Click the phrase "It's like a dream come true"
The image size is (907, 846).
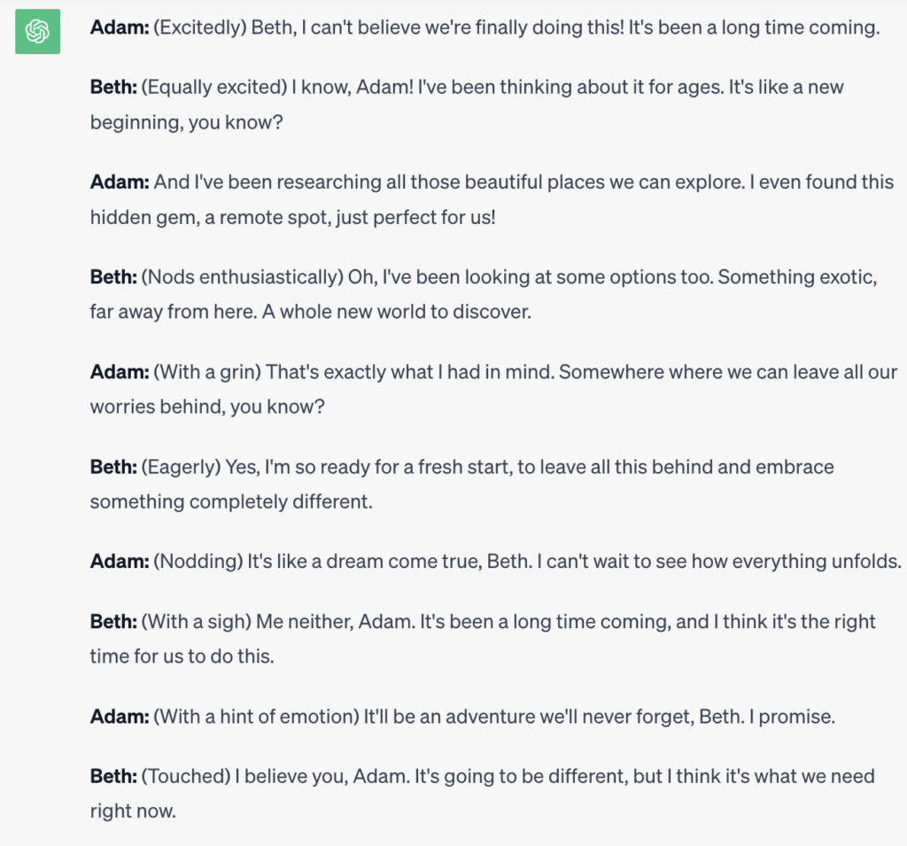point(365,562)
